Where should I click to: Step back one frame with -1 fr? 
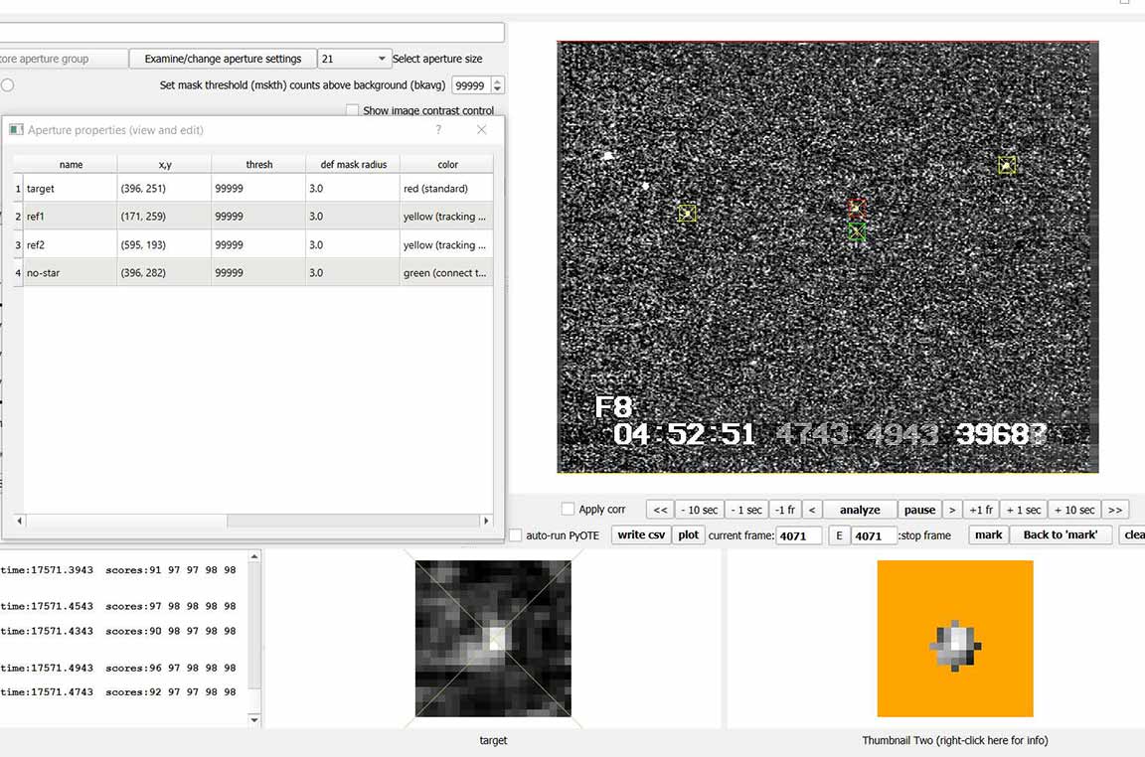(785, 510)
